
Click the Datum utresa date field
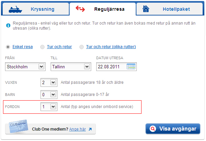click(117, 67)
